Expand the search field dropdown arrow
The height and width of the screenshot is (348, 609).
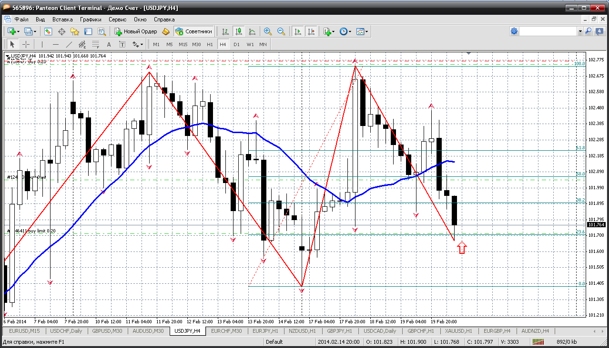580,31
